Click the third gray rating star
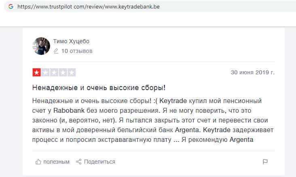This screenshot has width=296, height=177. pos(54,73)
